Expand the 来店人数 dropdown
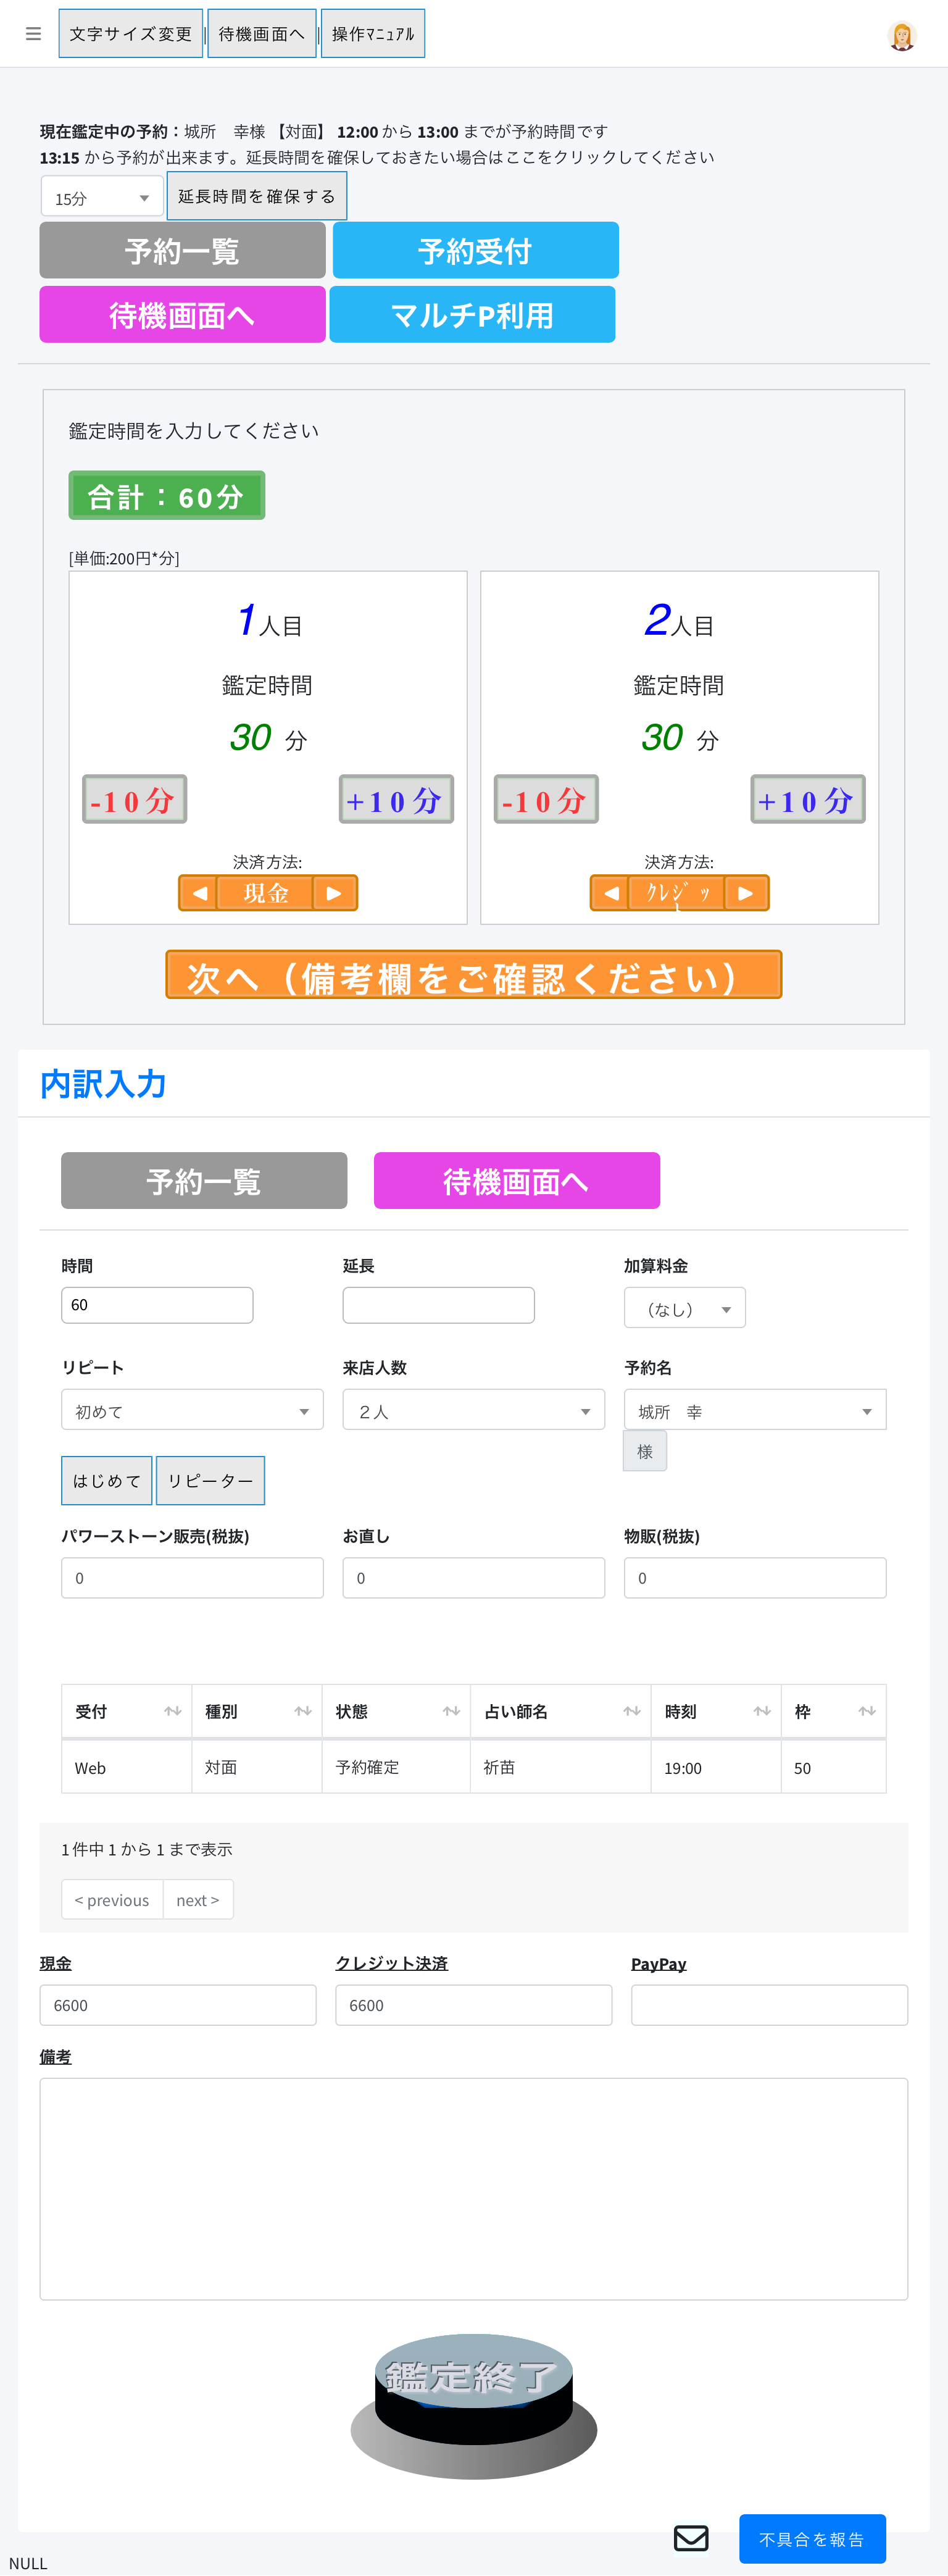The image size is (948, 2576). 473,1410
